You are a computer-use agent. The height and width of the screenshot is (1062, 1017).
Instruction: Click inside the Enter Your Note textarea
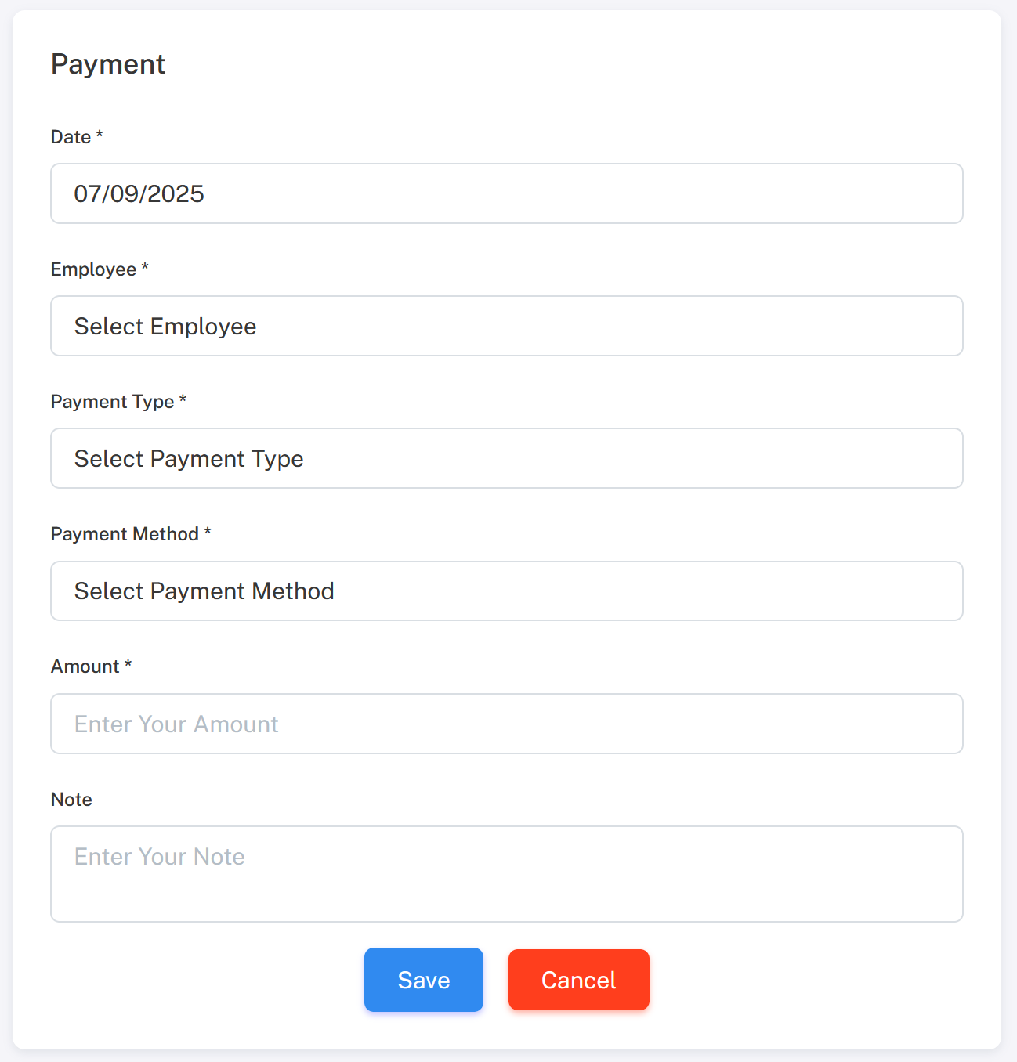(x=506, y=873)
